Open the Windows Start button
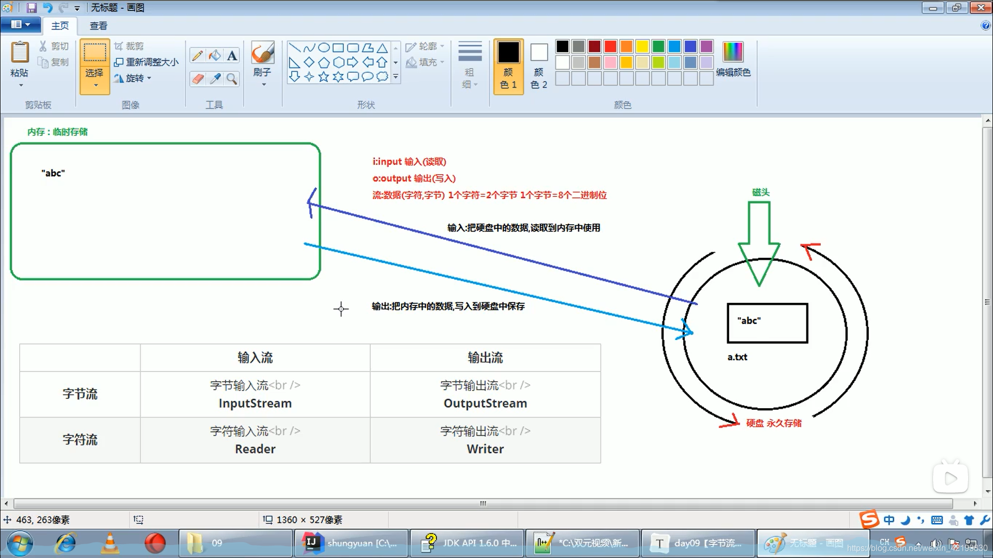Viewport: 993px width, 558px height. [20, 543]
